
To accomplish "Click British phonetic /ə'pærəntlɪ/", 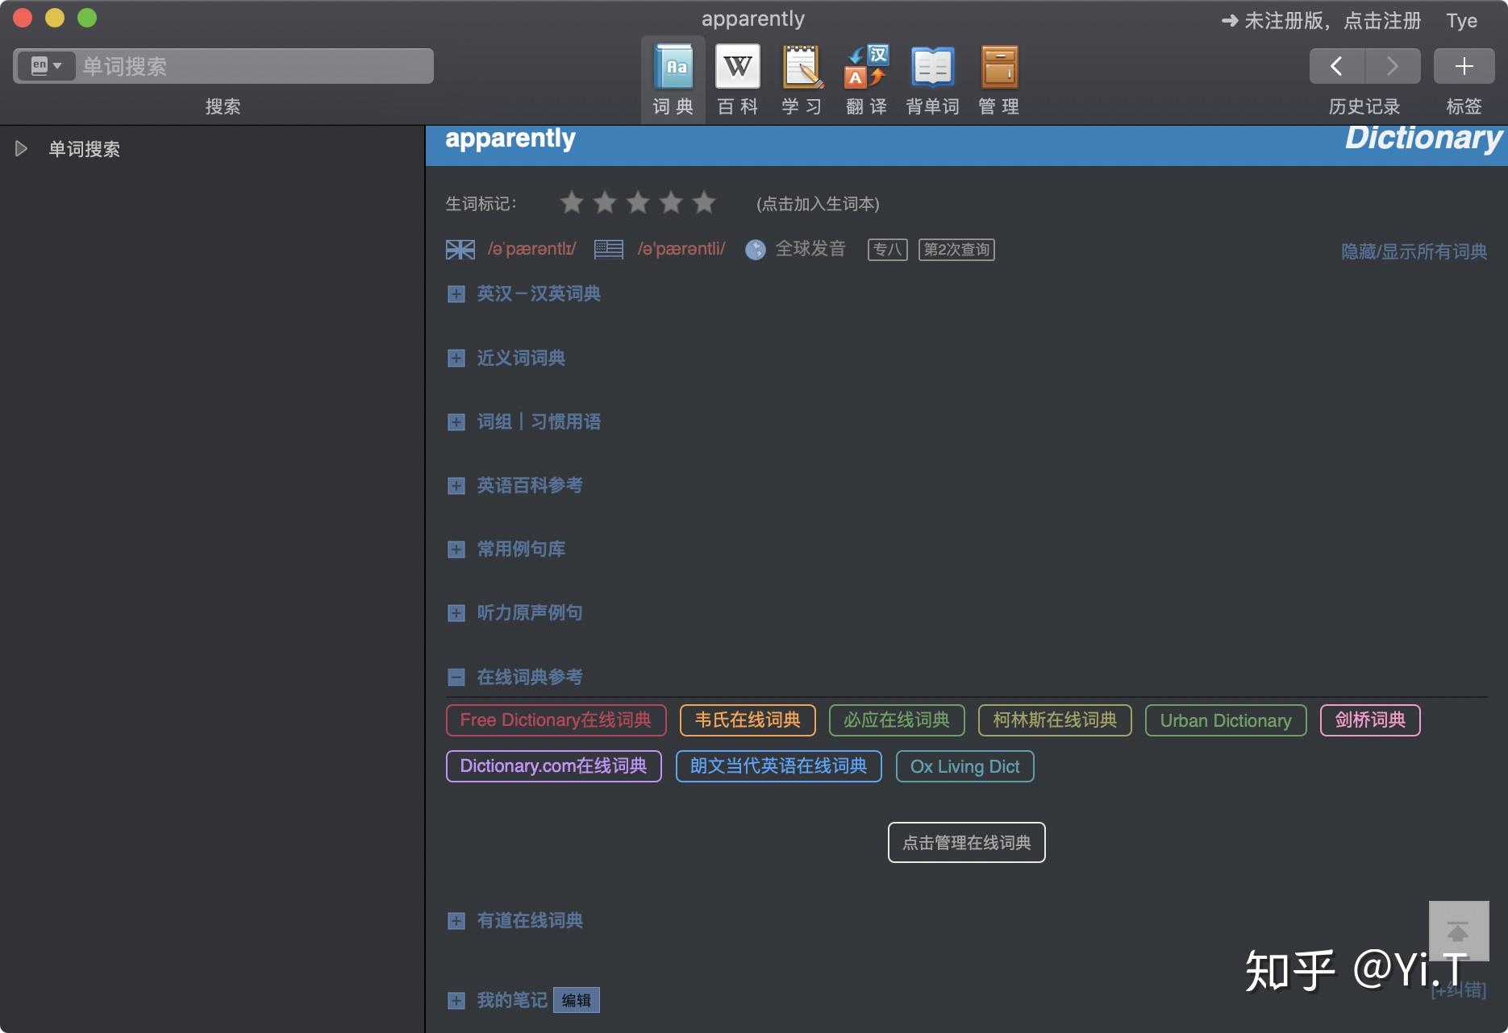I will 531,249.
